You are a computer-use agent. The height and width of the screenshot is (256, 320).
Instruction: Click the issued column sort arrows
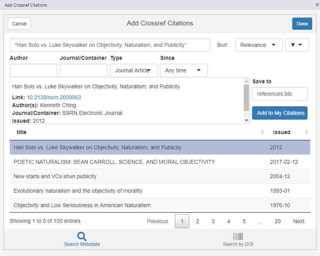click(306, 132)
